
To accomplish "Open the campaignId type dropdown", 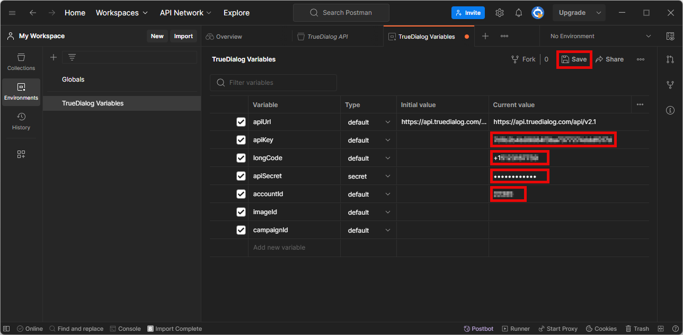I will 368,230.
